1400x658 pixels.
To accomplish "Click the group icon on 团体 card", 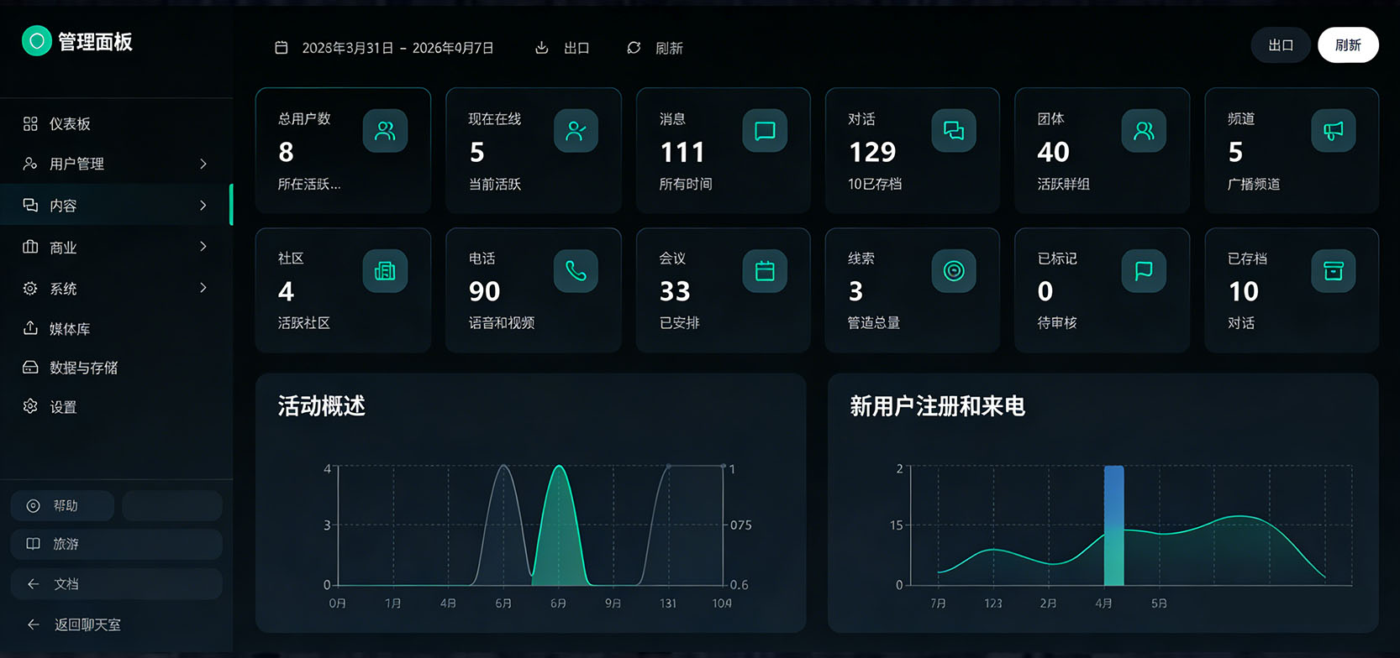I will pos(1144,131).
